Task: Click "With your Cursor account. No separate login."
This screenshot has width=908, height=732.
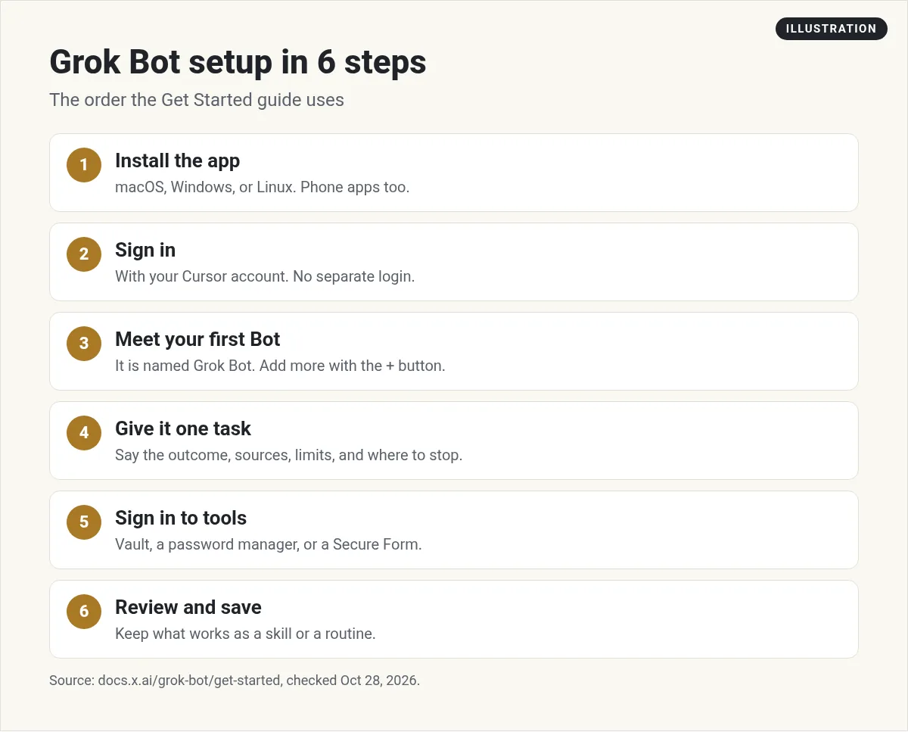Action: (265, 276)
